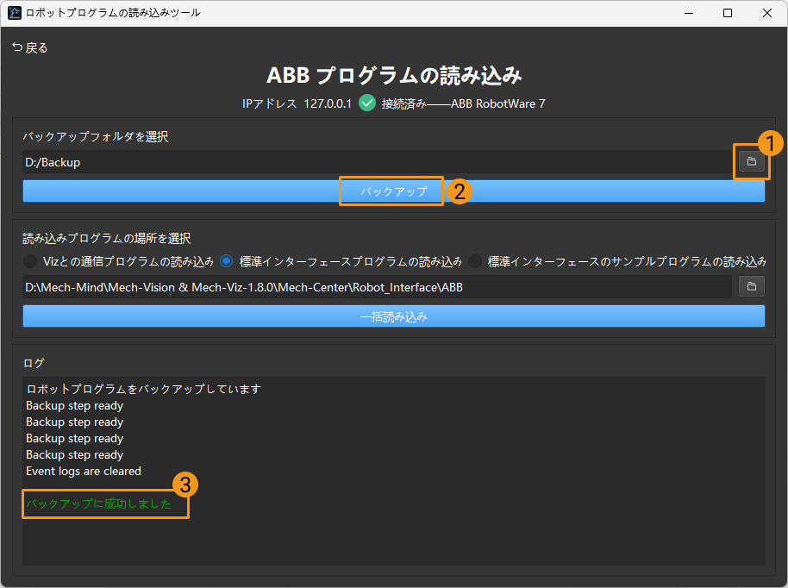Click the D:/Backup folder path field
This screenshot has width=788, height=588.
point(377,162)
